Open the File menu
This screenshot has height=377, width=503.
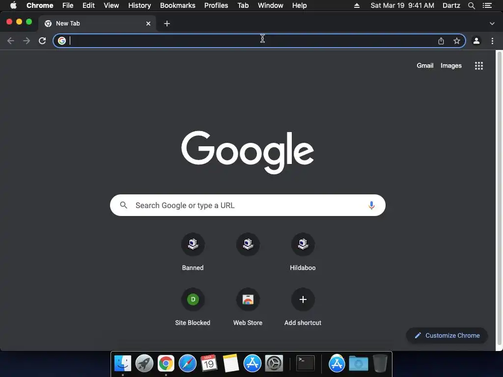point(68,5)
